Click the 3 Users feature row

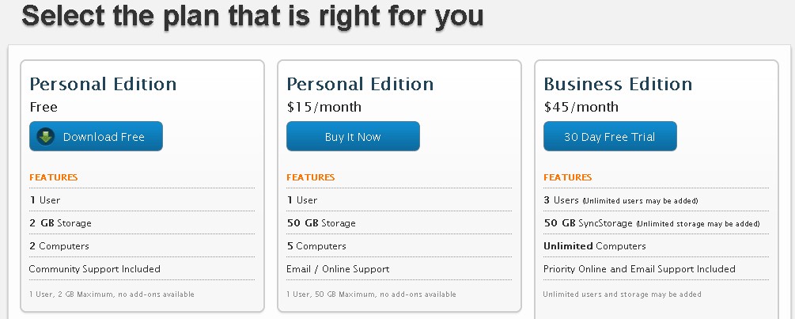coord(620,200)
